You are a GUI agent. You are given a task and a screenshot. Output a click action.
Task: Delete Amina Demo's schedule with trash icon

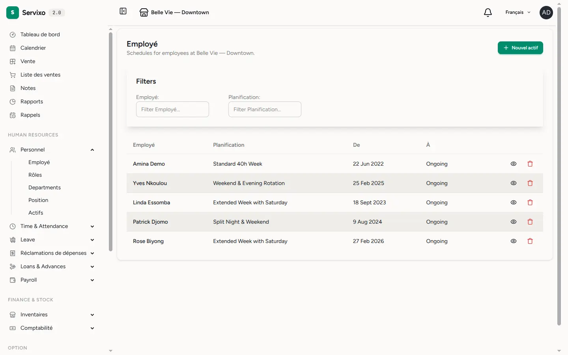click(x=530, y=164)
